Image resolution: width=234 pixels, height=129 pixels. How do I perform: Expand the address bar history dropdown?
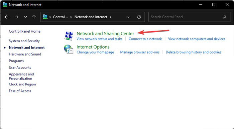[x=128, y=17]
